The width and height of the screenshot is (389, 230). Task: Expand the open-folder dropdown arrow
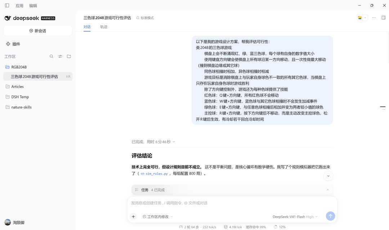(365, 18)
